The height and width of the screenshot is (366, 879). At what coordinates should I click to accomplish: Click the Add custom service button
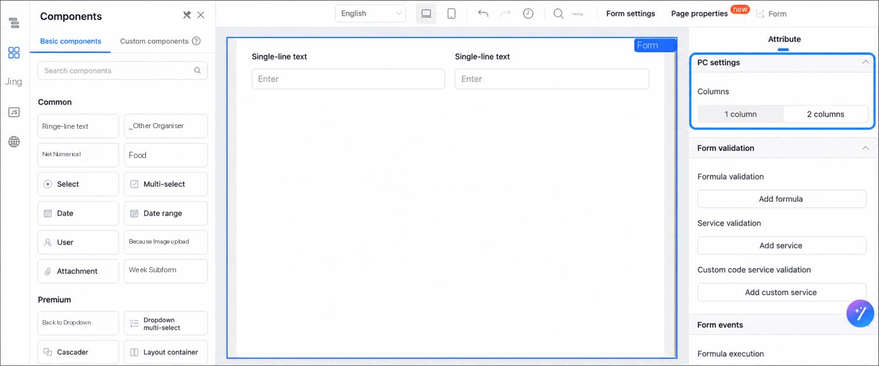coord(781,292)
